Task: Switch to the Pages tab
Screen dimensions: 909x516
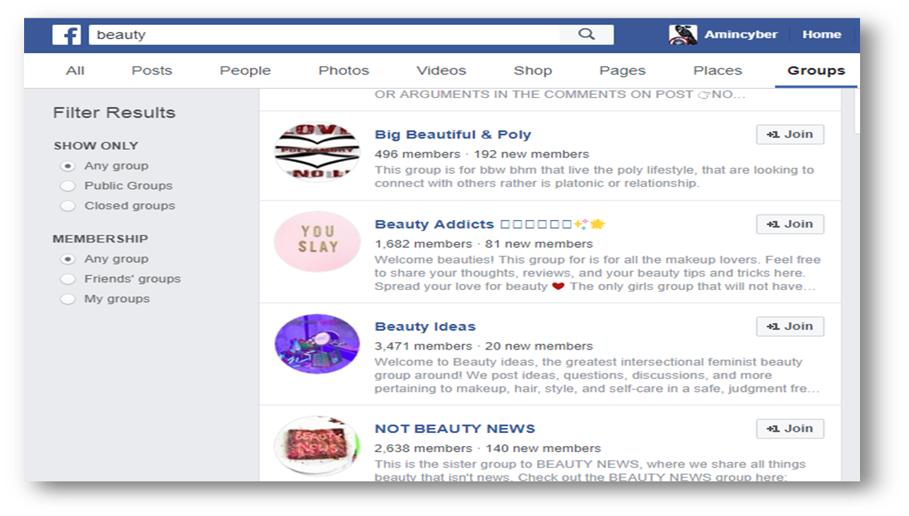Action: click(622, 71)
